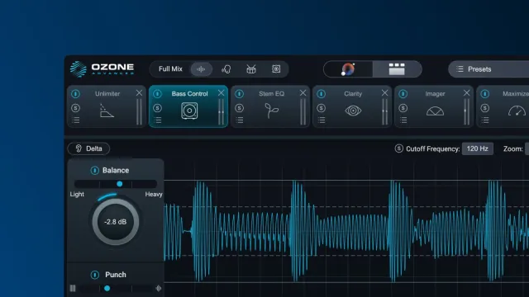Select the Full Mix waveform icon

201,69
